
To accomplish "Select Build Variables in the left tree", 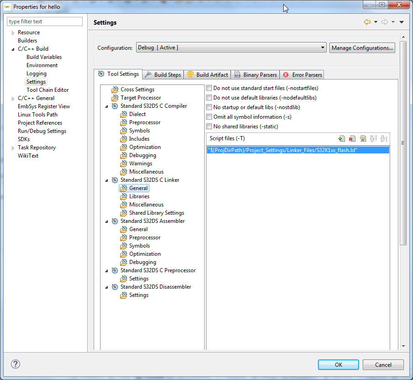I will tap(44, 57).
